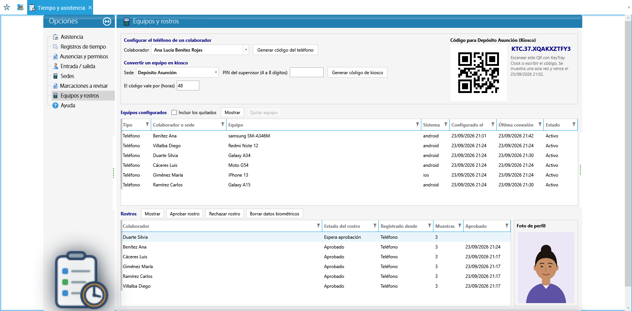Click Aprobar rostro button
Viewport: 632px width, 311px height.
185,213
